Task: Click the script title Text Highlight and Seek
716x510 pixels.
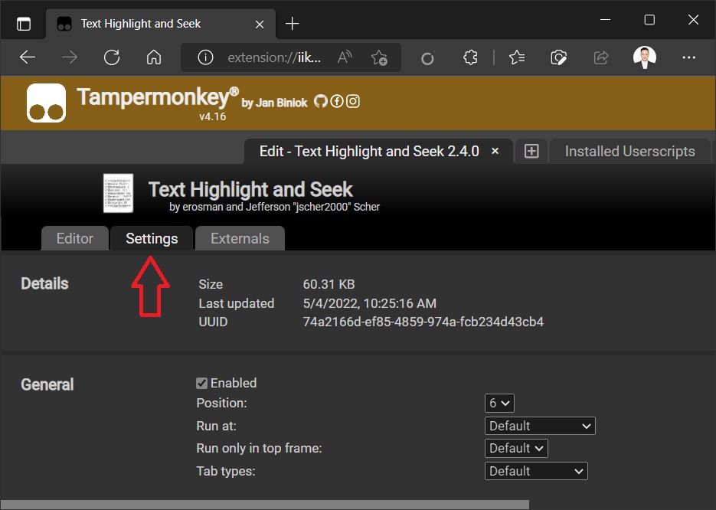Action: [250, 189]
